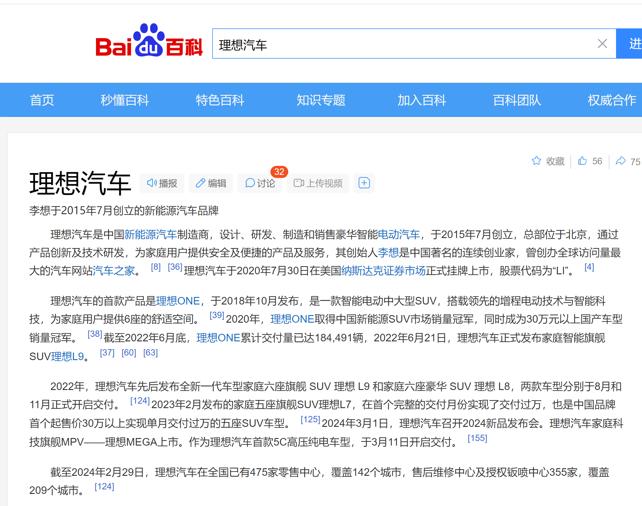Open the 加入百科 nav item
The width and height of the screenshot is (642, 506).
click(422, 100)
